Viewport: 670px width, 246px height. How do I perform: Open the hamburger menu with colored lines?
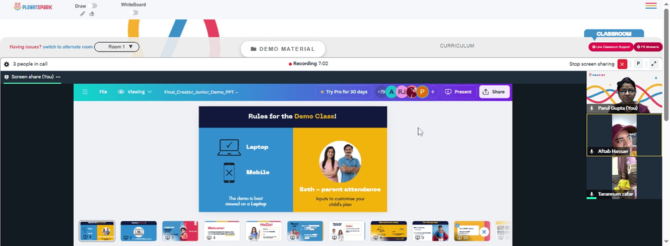click(x=651, y=5)
